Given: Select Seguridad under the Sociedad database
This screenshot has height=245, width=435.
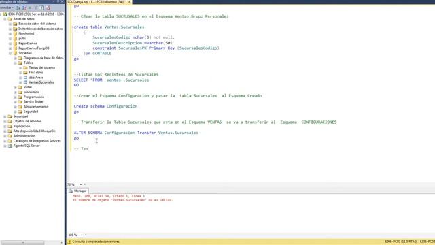Looking at the screenshot, I should tap(31, 112).
